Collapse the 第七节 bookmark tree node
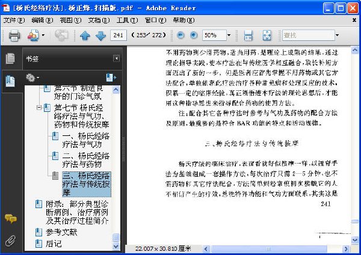The image size is (361, 255). click(39, 108)
